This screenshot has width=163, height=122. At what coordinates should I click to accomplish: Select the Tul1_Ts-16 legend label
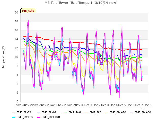(49, 112)
